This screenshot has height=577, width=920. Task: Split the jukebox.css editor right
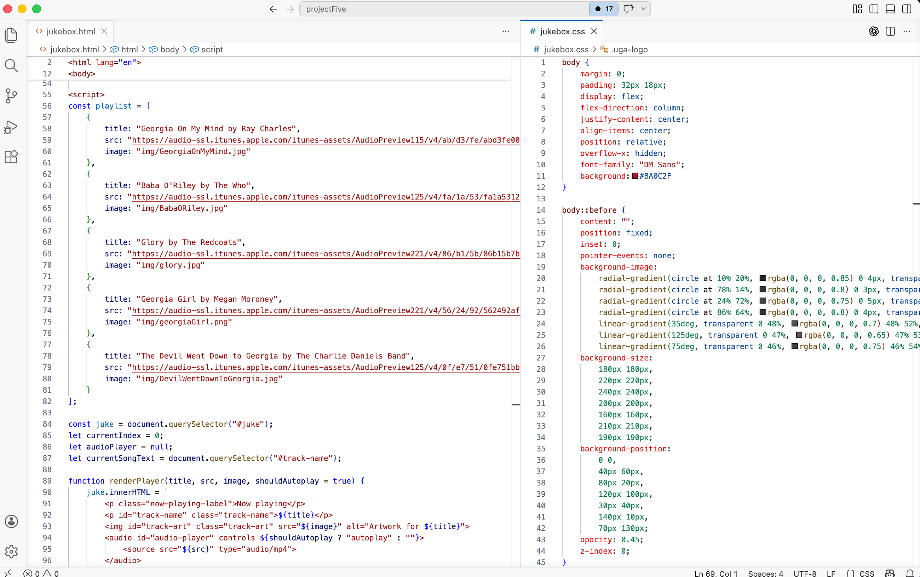[x=890, y=31]
